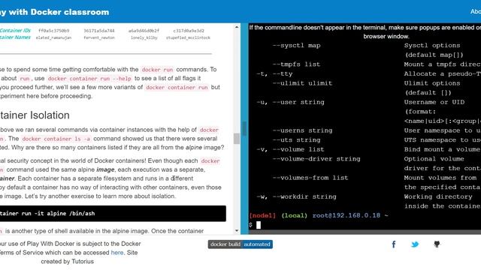Click container name 'elated_ramanujan'
481x270 pixels.
53,37
